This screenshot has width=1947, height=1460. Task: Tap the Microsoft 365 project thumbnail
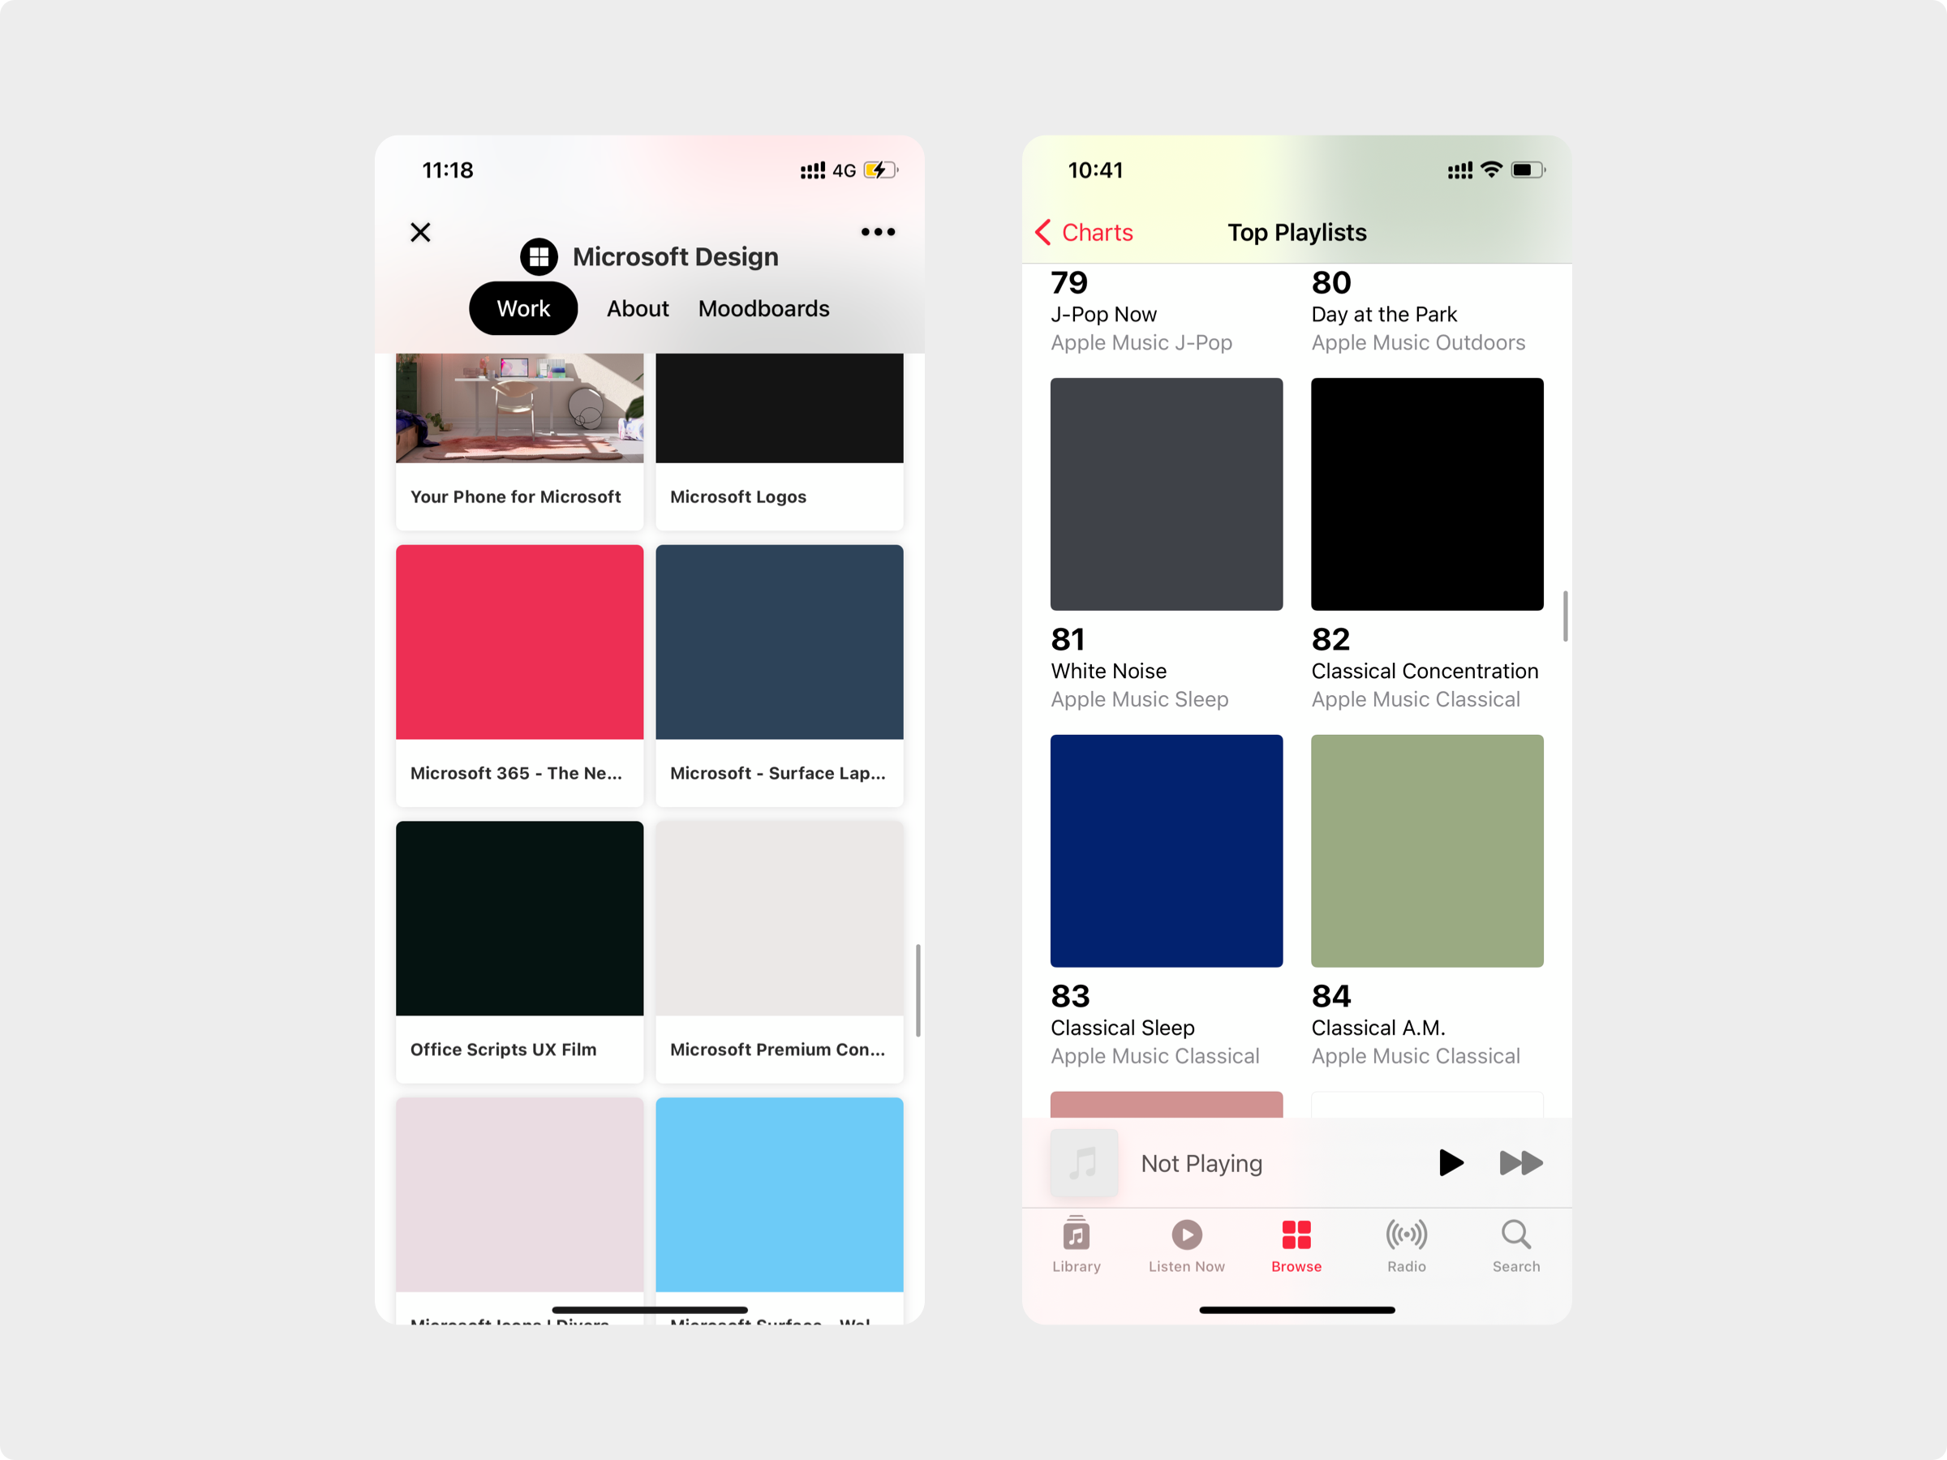518,641
